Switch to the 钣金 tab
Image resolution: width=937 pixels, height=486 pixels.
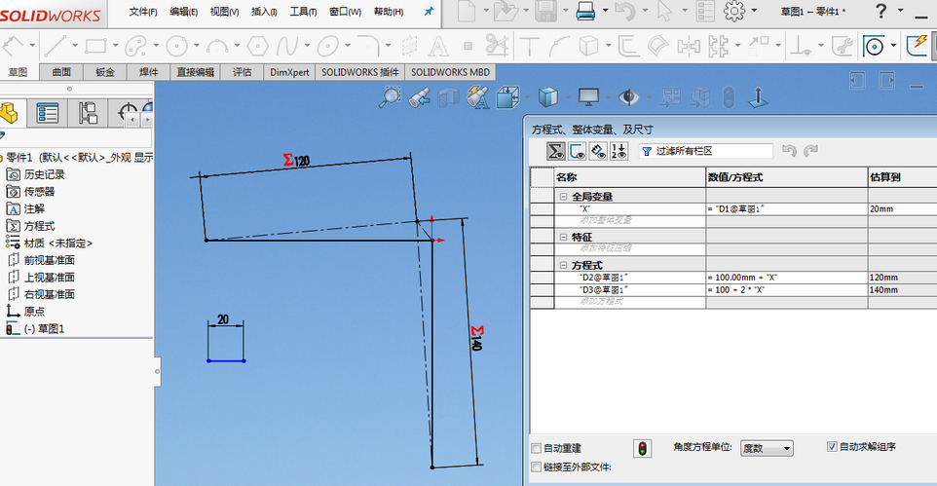[x=105, y=72]
